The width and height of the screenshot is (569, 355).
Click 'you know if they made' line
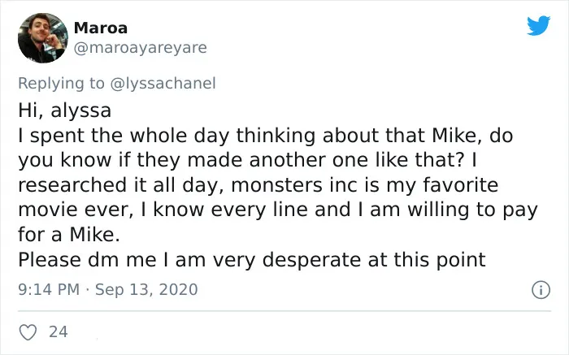(x=130, y=161)
